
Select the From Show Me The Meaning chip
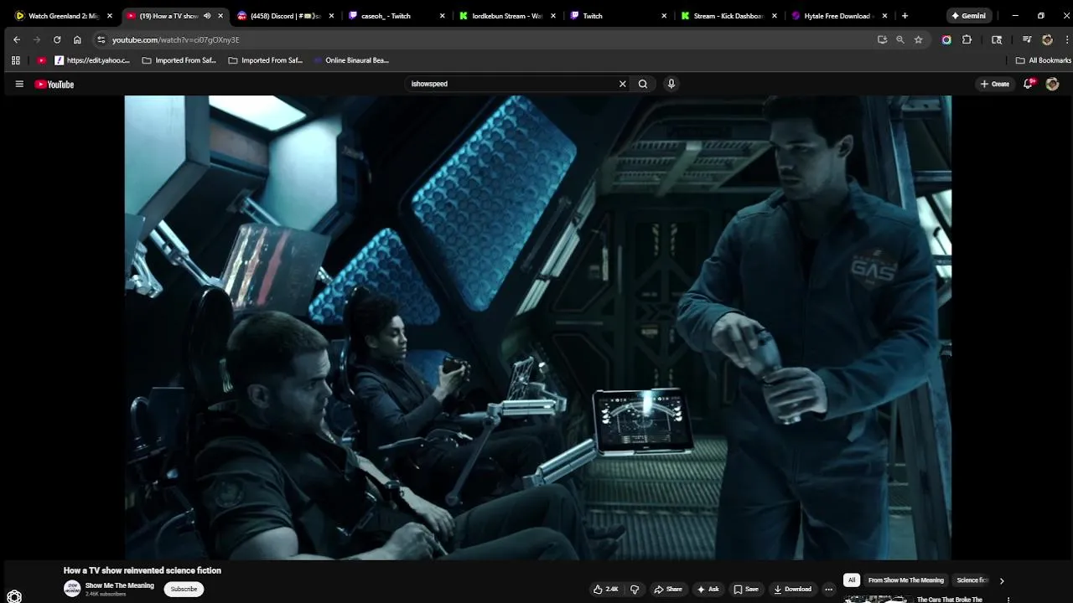pos(906,580)
